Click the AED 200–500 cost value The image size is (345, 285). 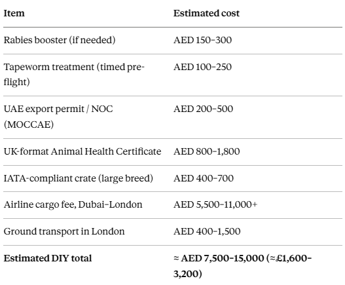click(x=203, y=109)
